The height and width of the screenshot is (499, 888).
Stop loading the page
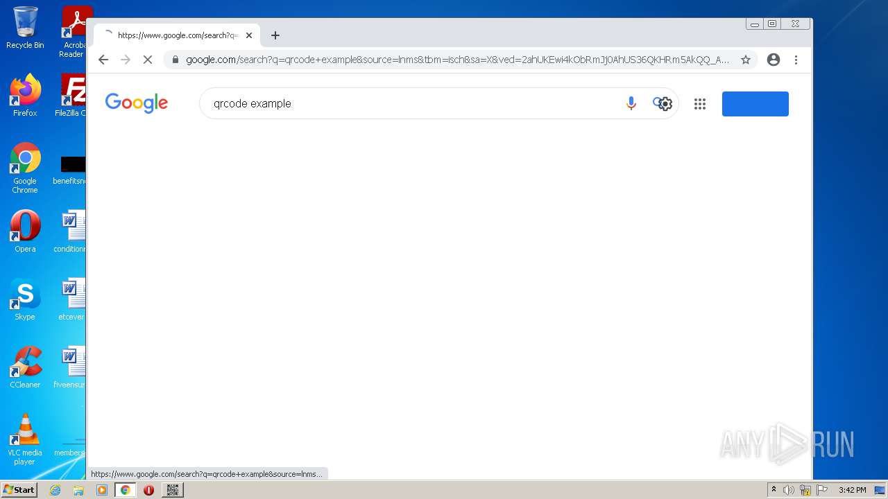point(148,60)
